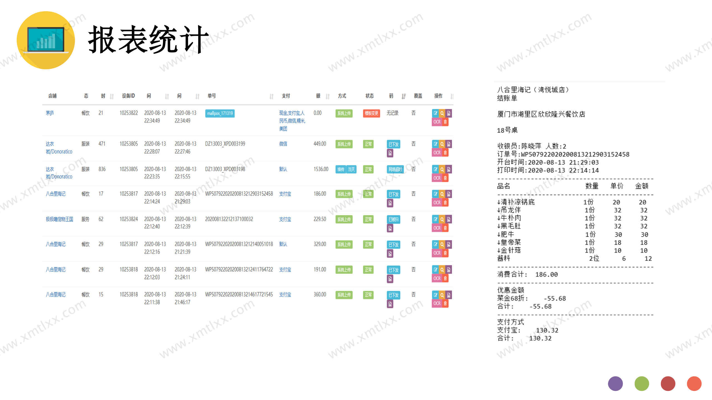The image size is (712, 400).
Task: Click the 状态 column header
Action: tap(370, 96)
